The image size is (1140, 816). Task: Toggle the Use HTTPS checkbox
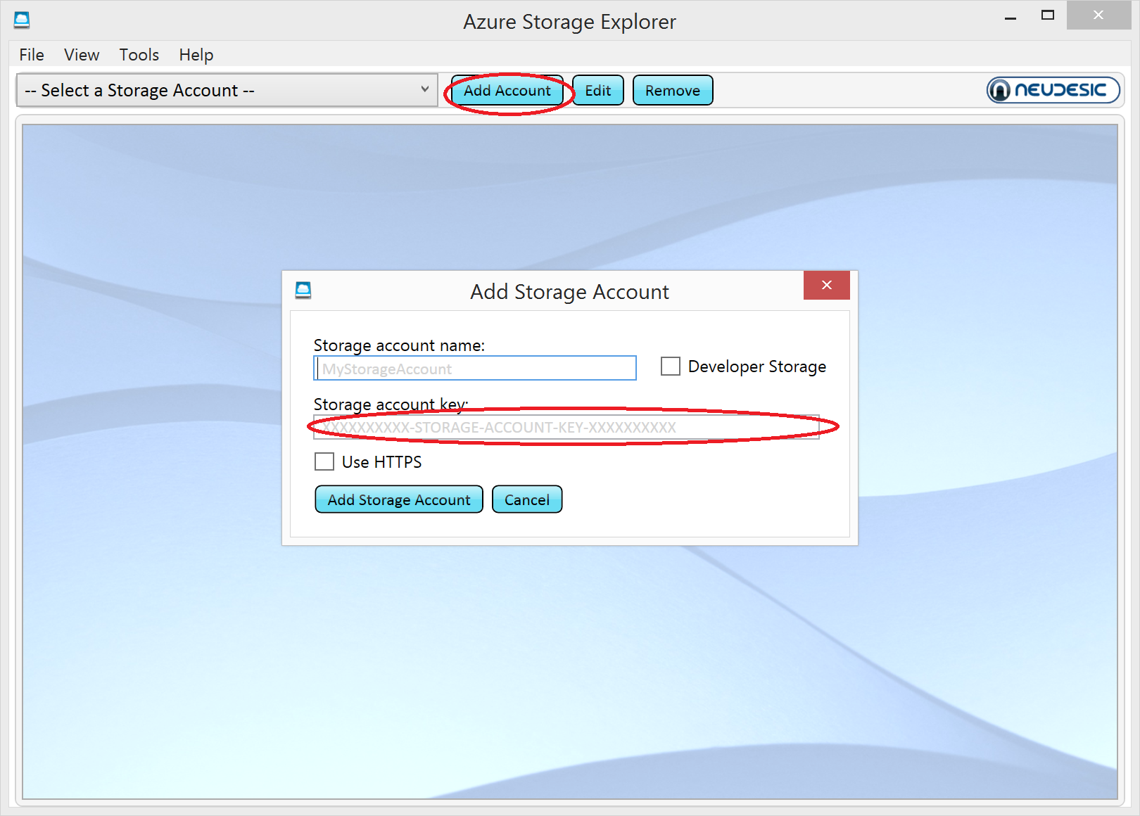coord(324,461)
